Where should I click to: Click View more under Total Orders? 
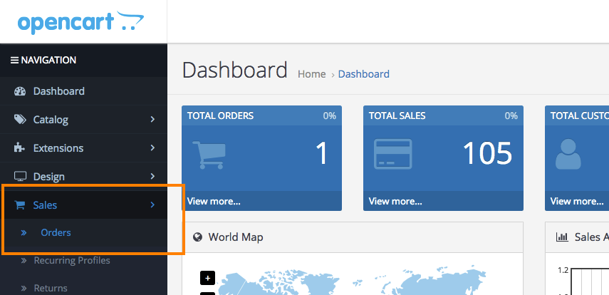(x=214, y=201)
